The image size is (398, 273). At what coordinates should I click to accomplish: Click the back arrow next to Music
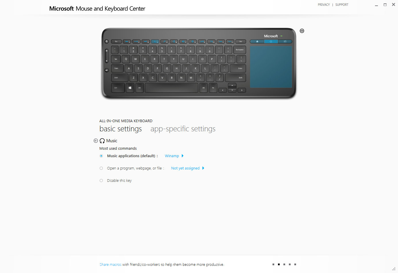tap(96, 141)
